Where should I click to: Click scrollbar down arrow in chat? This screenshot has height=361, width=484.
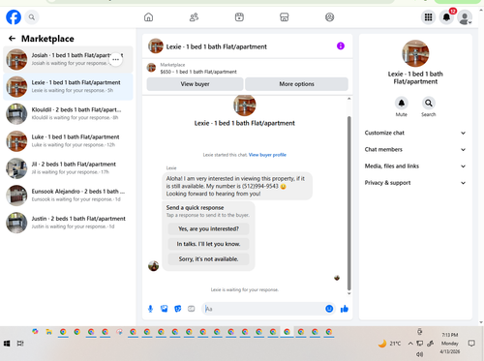pyautogui.click(x=348, y=293)
